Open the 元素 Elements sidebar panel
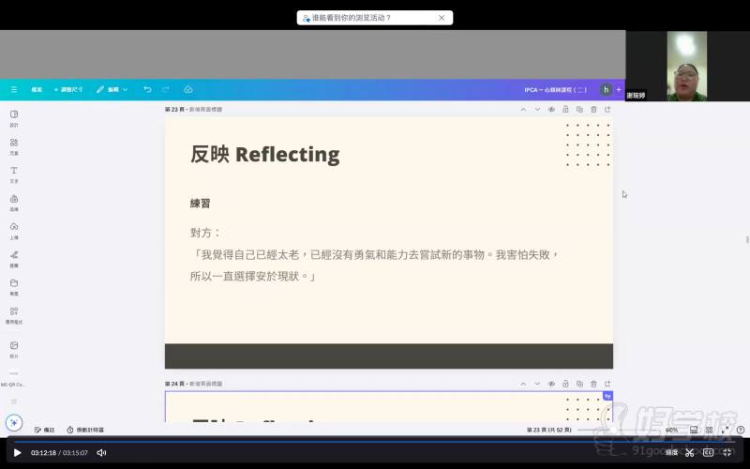 (x=14, y=146)
